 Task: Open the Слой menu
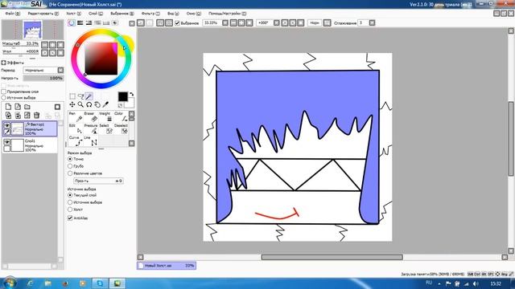96,14
